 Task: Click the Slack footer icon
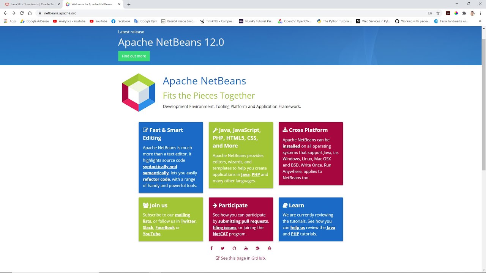click(x=257, y=248)
